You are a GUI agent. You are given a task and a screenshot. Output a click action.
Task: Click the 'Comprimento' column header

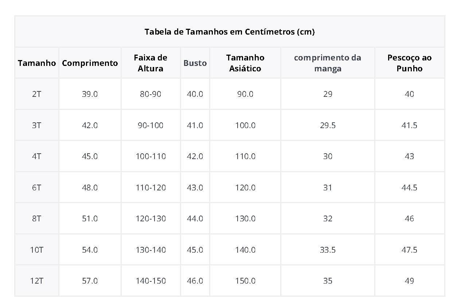pyautogui.click(x=90, y=63)
